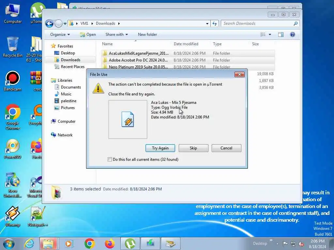Switch to µTorrent in the taskbar
The height and width of the screenshot is (250, 334).
tap(130, 243)
